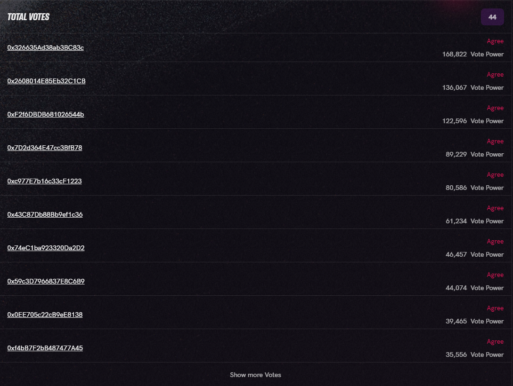The height and width of the screenshot is (386, 513).
Task: Open voter address 0xc977E7b16c33cF1223
Action: (x=44, y=181)
